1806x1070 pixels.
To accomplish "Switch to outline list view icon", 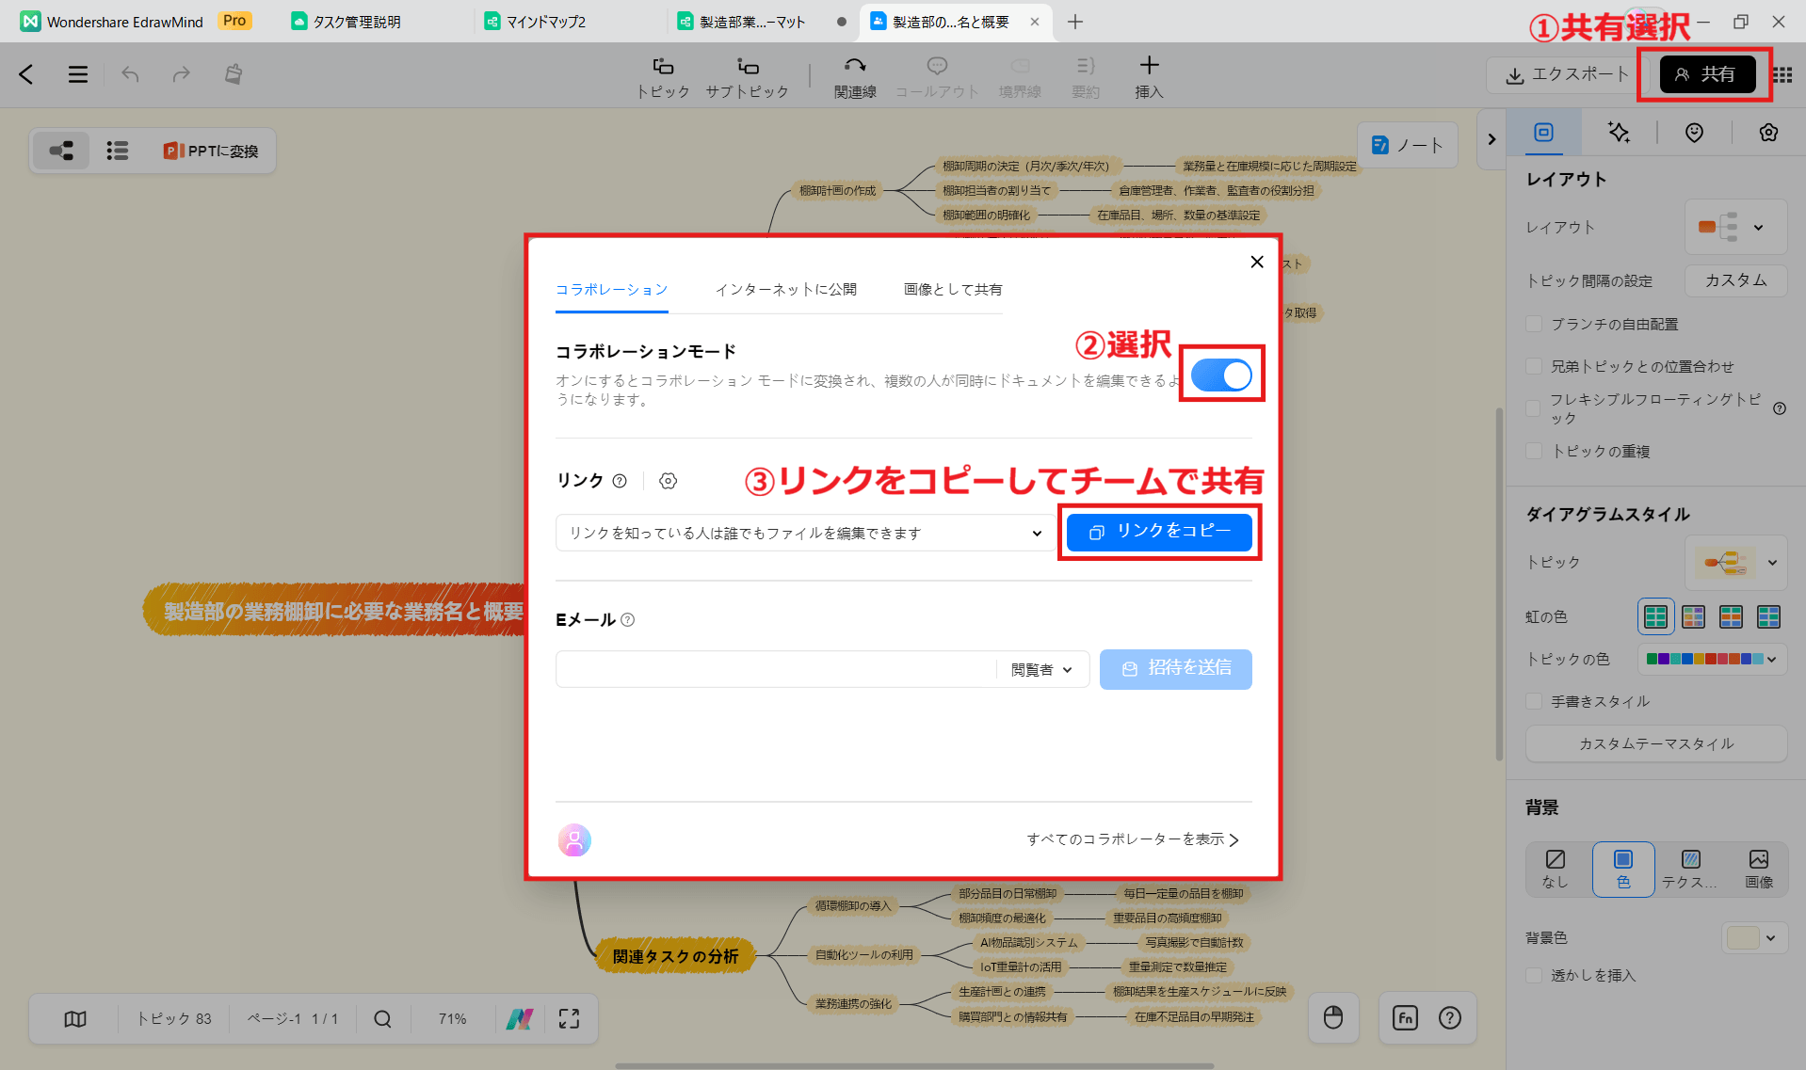I will click(117, 151).
